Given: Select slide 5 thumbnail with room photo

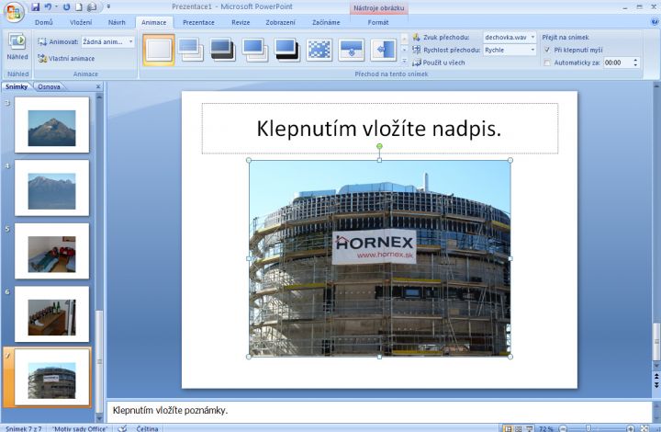Looking at the screenshot, I should tap(51, 251).
